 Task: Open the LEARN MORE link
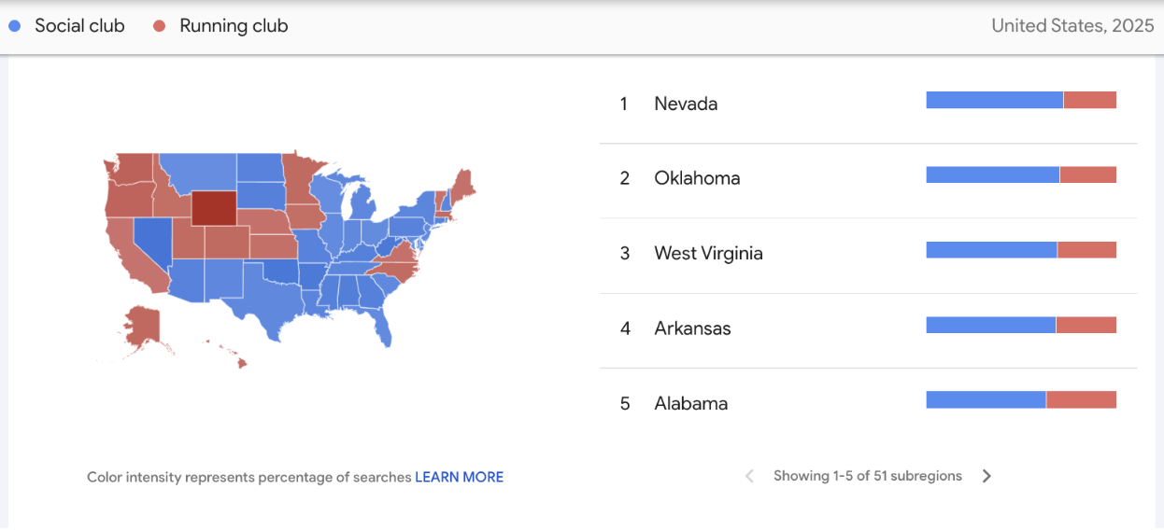pyautogui.click(x=459, y=477)
